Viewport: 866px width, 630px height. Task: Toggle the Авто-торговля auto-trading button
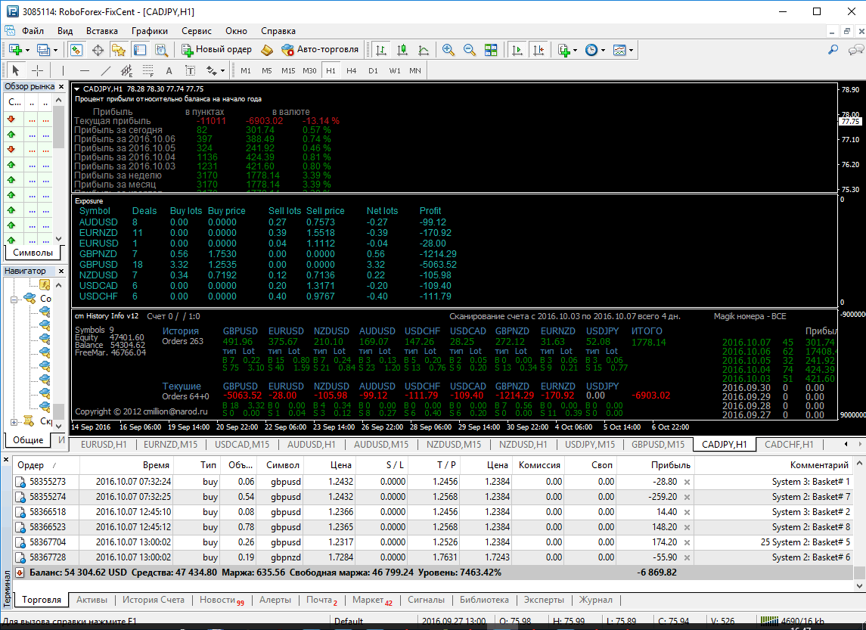(320, 49)
